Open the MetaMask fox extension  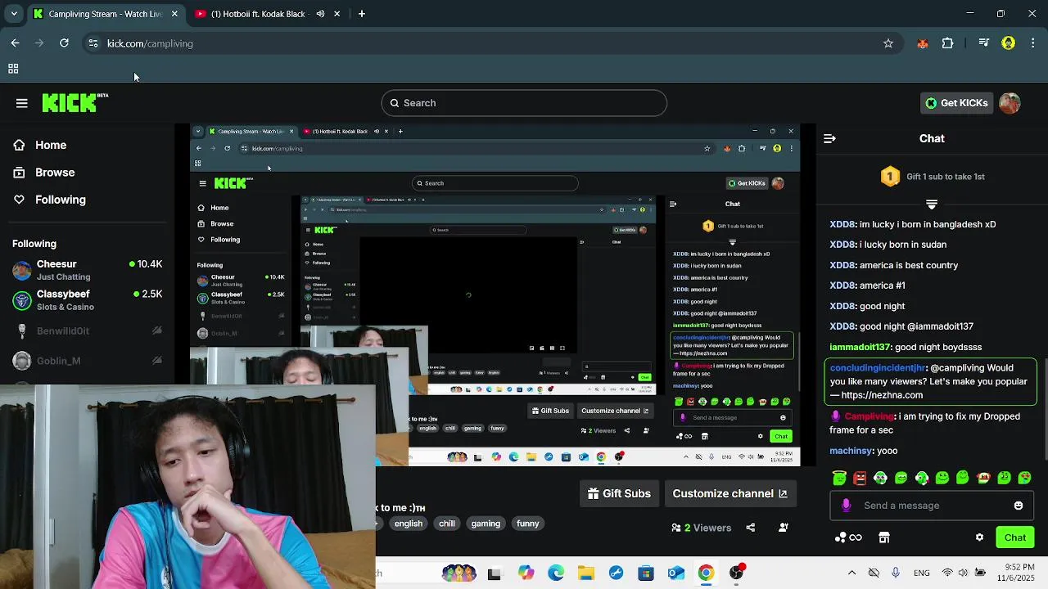point(923,43)
